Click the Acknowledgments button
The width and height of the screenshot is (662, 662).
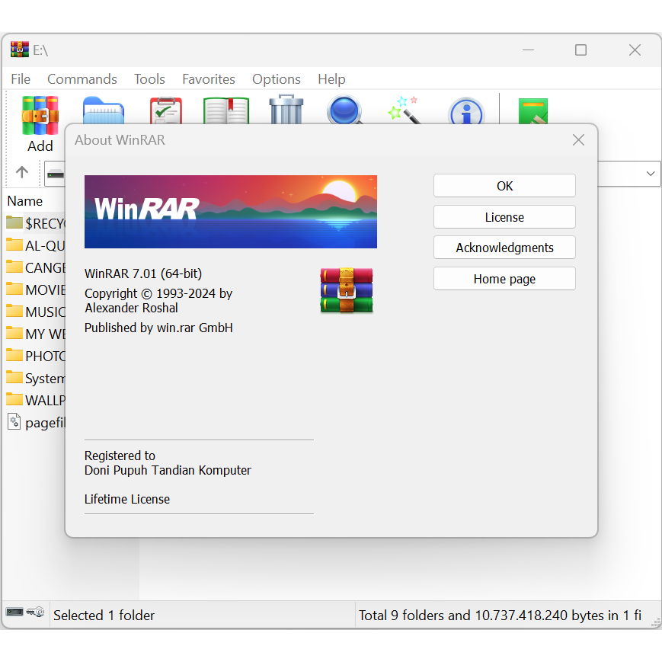click(504, 248)
